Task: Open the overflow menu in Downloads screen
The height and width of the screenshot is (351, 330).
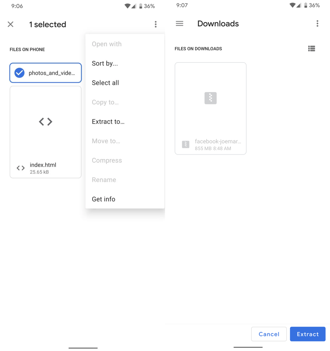Action: 317,23
